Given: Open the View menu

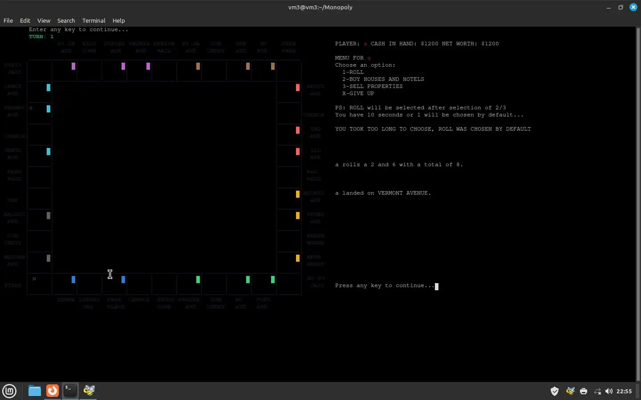Looking at the screenshot, I should 44,20.
